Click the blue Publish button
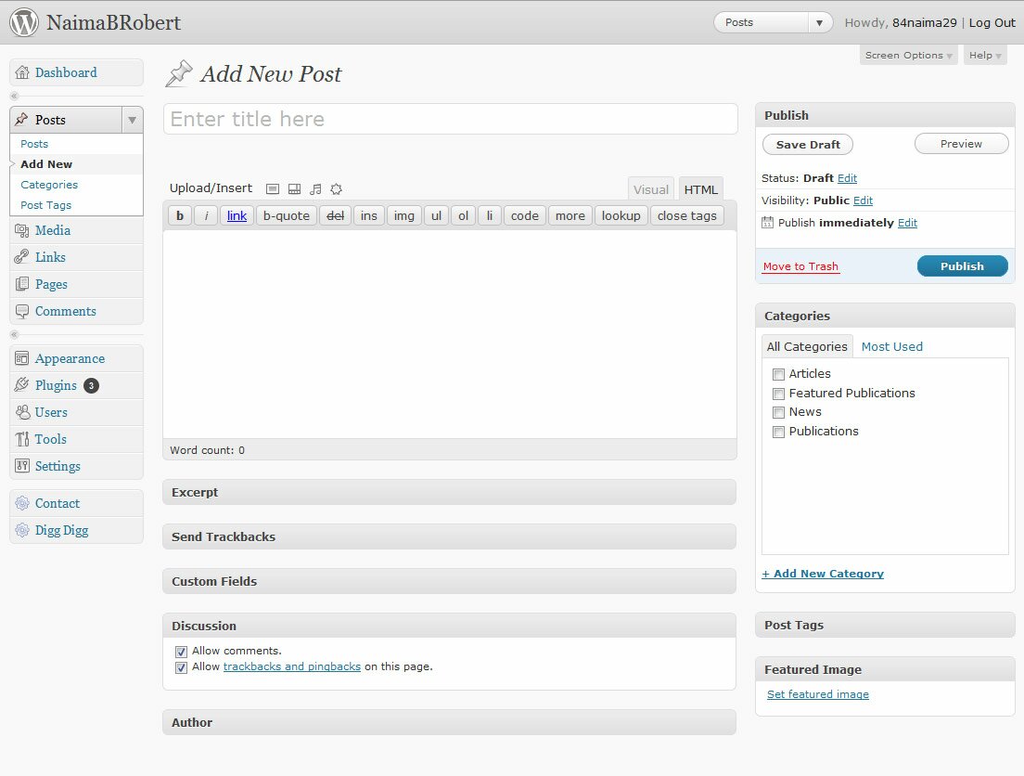The width and height of the screenshot is (1024, 776). pos(963,266)
